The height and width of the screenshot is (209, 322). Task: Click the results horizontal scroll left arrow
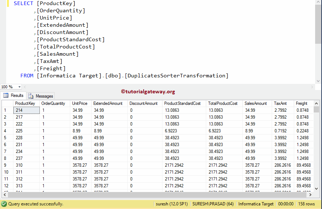click(5, 195)
